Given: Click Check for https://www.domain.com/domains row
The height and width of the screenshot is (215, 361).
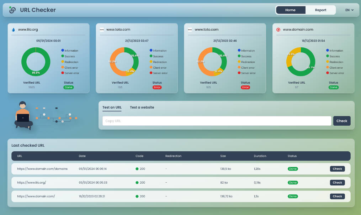Looking at the screenshot, I should coord(337,169).
